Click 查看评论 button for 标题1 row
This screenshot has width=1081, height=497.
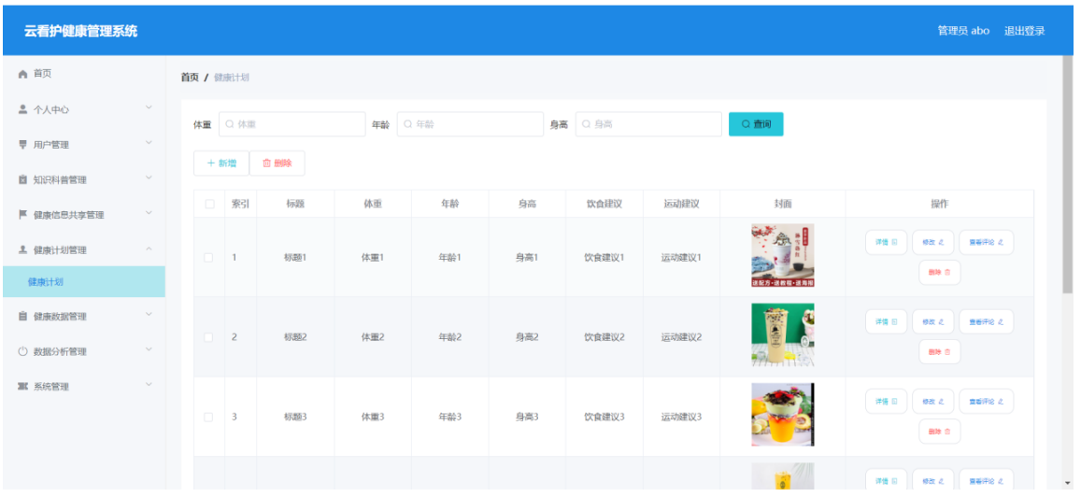(986, 243)
